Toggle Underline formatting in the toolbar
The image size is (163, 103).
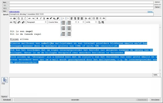click(44, 18)
